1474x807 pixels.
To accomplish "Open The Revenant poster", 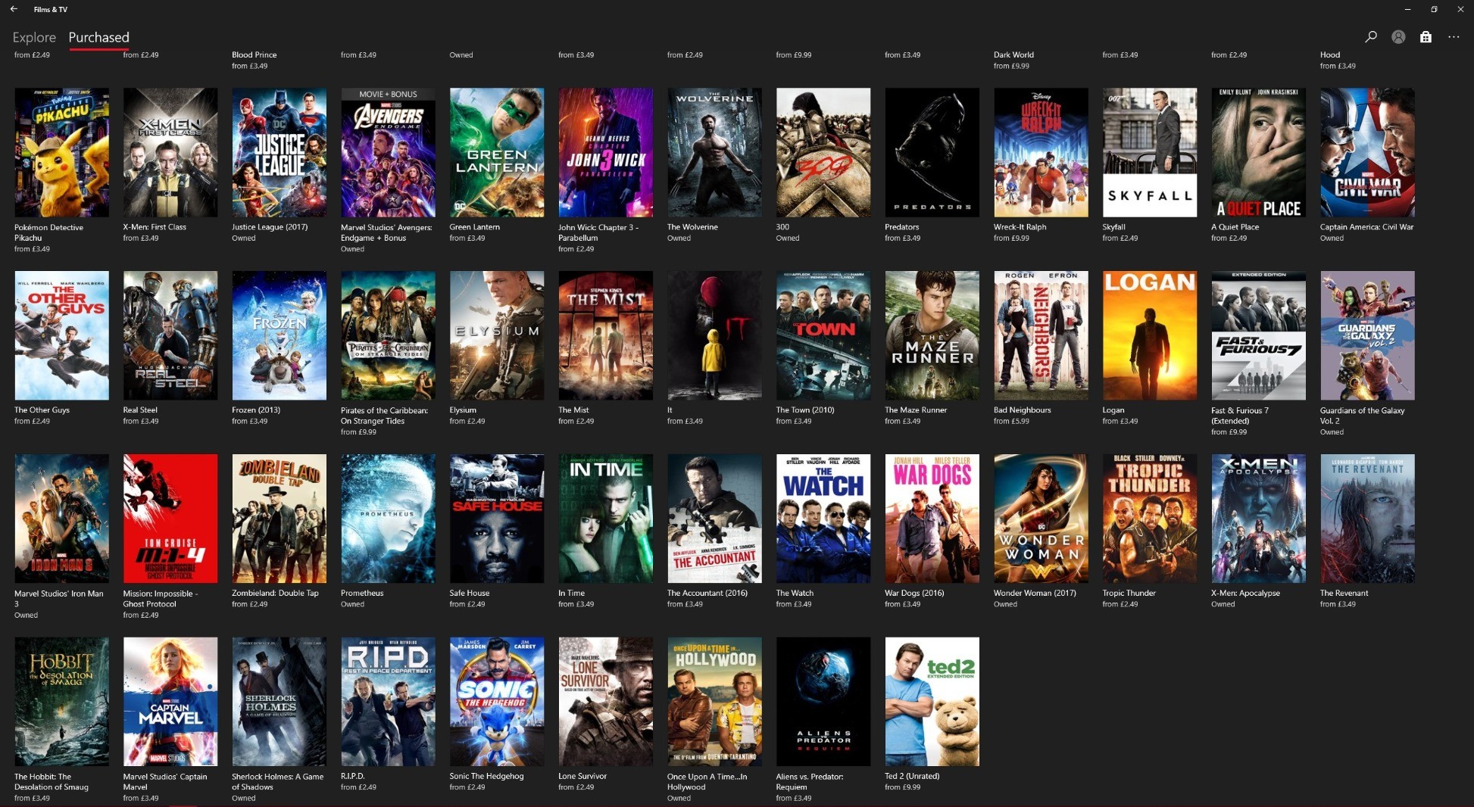I will [1367, 519].
